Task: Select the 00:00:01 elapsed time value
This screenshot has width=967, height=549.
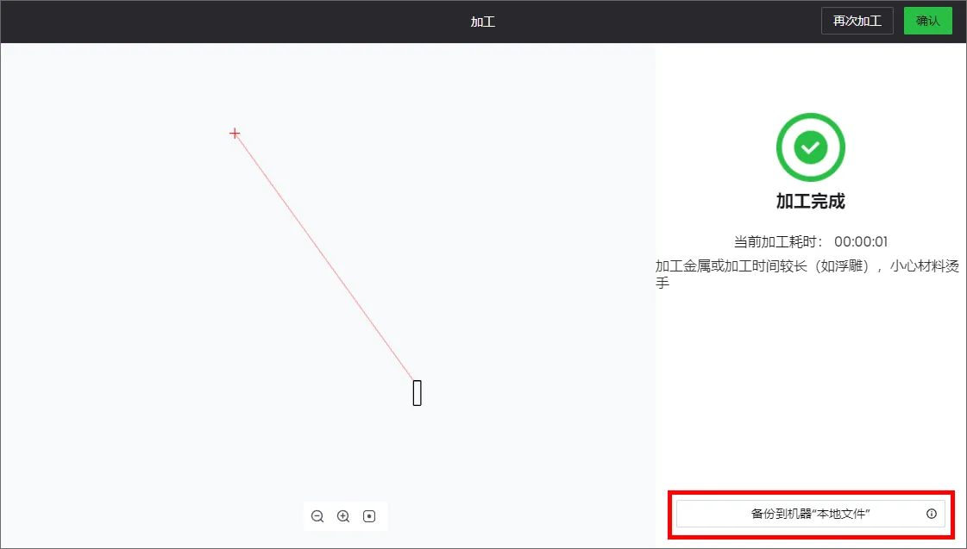Action: click(861, 241)
